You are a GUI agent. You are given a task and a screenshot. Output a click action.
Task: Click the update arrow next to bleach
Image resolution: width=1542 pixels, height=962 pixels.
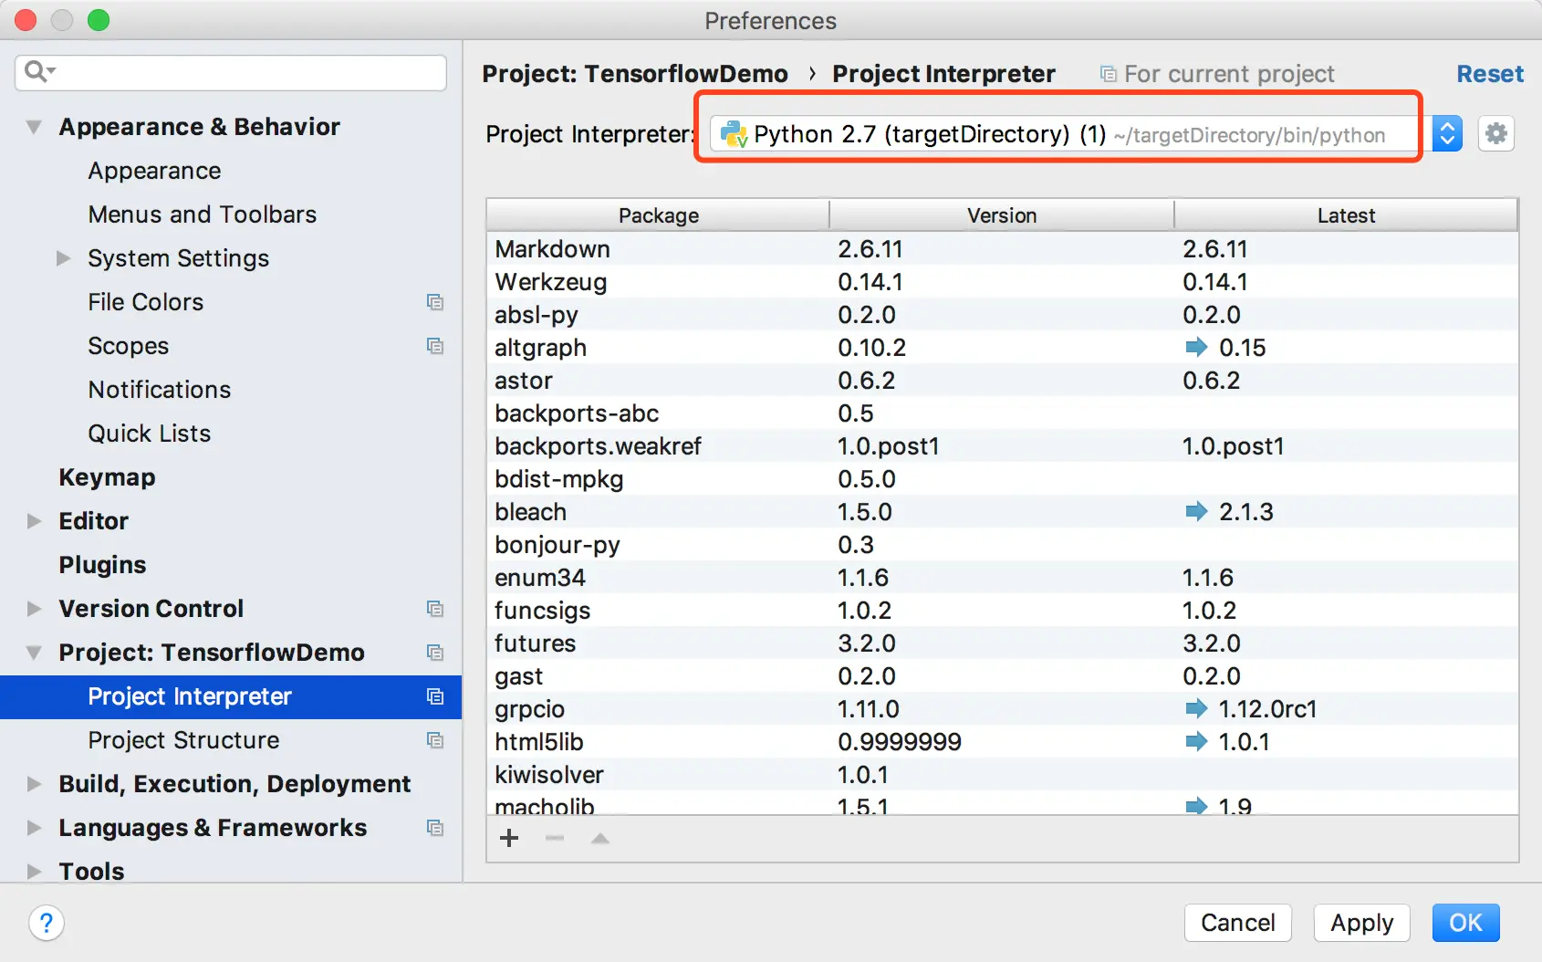coord(1196,512)
